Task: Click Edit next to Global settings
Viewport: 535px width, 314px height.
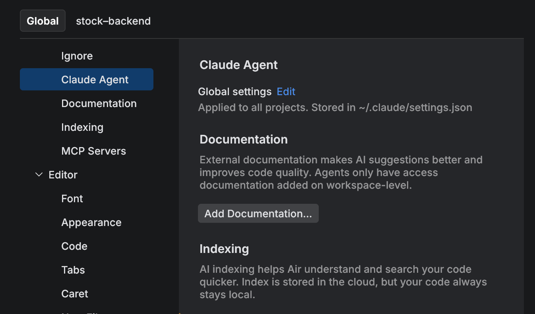Action: pos(286,92)
